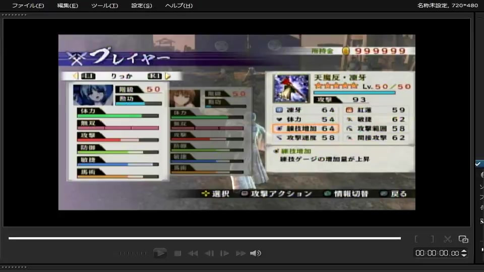The height and width of the screenshot is (272, 484).
Task: Click the Stop button
Action: point(177,253)
